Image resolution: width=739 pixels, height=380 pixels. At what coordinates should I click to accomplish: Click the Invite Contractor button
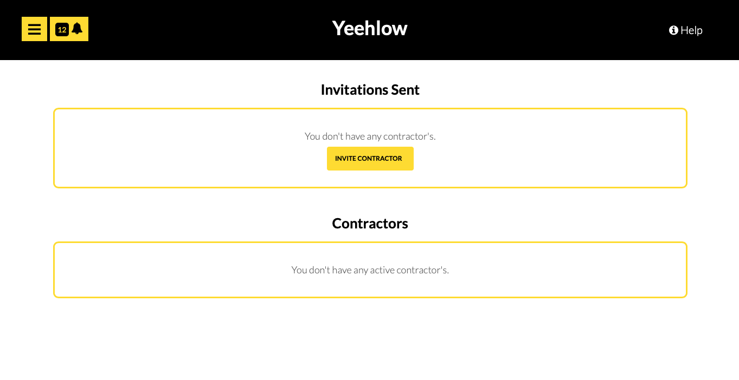click(x=370, y=159)
